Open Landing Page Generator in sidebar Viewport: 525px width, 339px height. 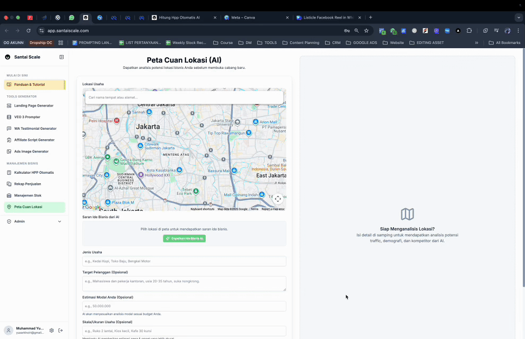pyautogui.click(x=34, y=105)
